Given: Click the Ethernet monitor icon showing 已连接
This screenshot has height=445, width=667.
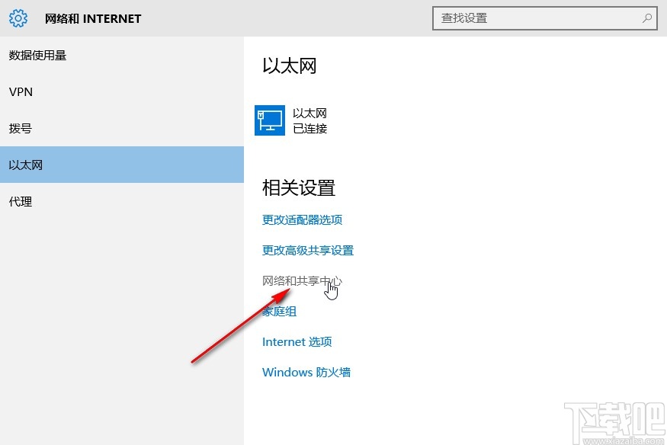Looking at the screenshot, I should (269, 120).
